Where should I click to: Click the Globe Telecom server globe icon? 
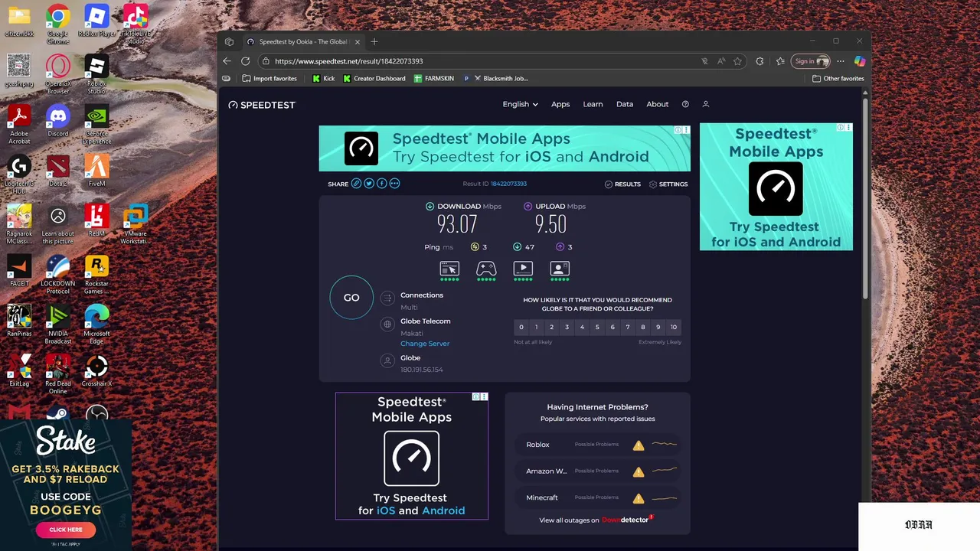[x=387, y=324]
